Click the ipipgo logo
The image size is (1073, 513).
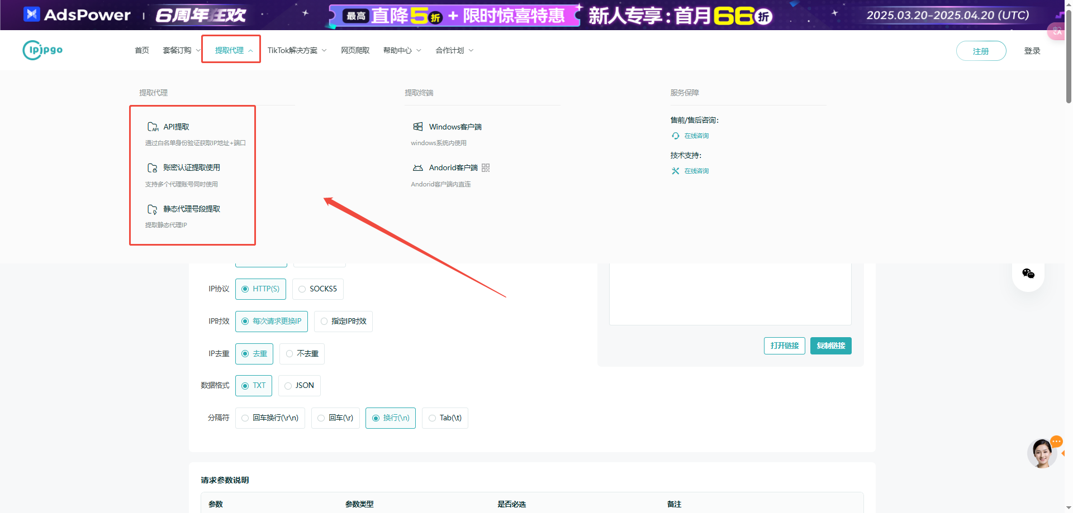[x=42, y=50]
